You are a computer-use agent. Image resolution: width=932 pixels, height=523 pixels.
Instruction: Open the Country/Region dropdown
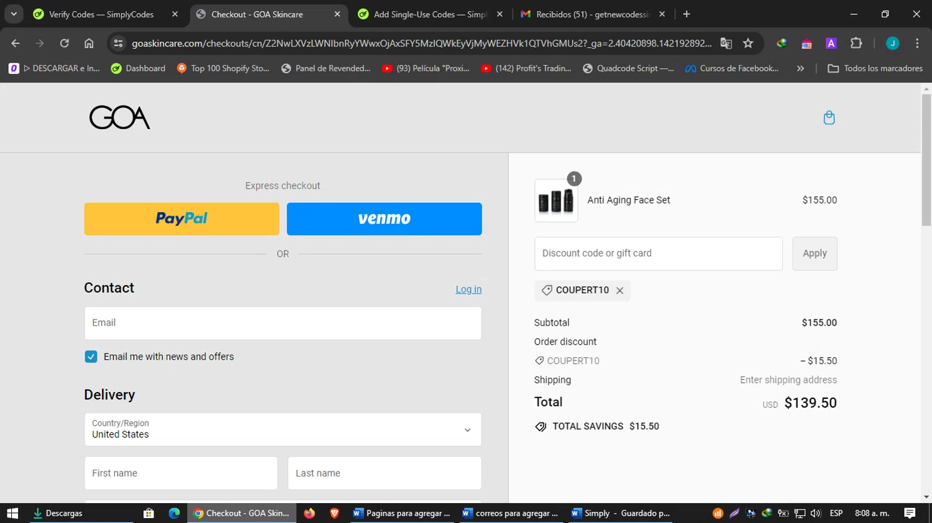tap(283, 429)
